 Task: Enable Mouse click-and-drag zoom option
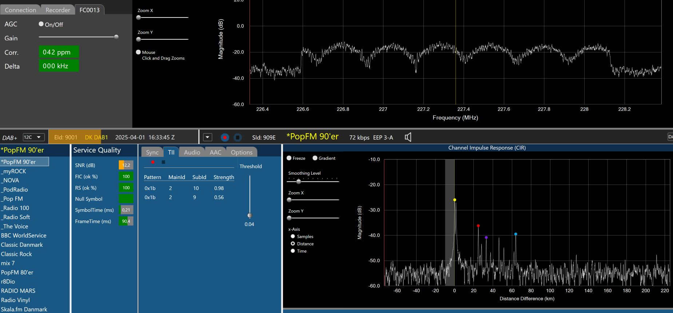tap(138, 52)
